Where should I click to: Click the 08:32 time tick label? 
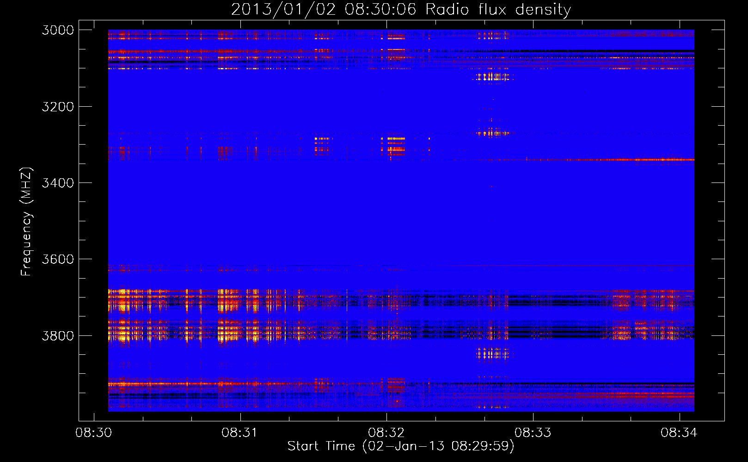(386, 433)
